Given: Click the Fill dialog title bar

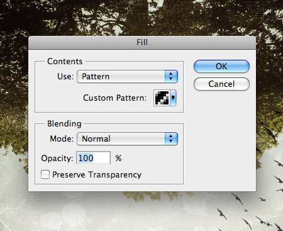Looking at the screenshot, I should point(142,43).
